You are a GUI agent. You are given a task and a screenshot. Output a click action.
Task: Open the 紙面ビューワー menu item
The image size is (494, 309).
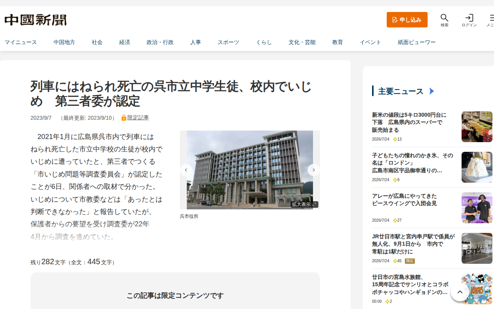tap(417, 42)
